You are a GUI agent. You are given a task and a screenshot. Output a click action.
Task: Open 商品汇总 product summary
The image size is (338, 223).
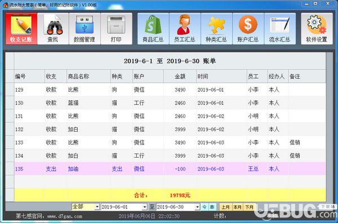click(x=153, y=29)
